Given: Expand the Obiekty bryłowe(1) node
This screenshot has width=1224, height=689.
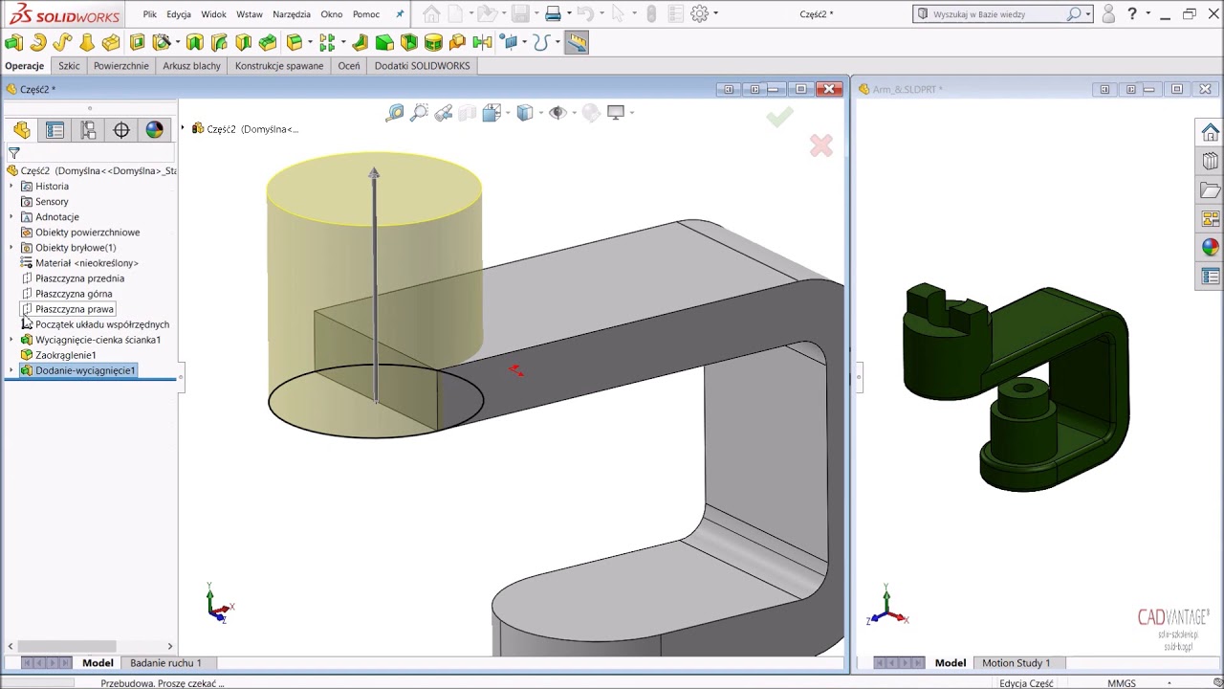Looking at the screenshot, I should pyautogui.click(x=11, y=248).
